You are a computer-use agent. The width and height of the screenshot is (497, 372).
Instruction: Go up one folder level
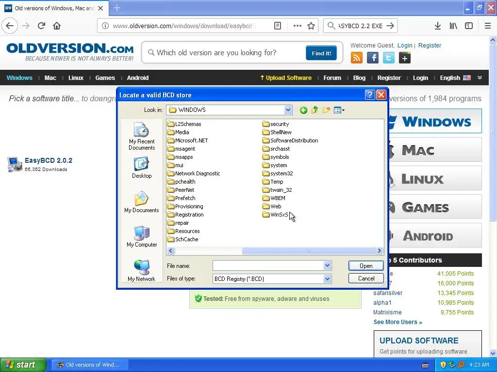pos(315,110)
